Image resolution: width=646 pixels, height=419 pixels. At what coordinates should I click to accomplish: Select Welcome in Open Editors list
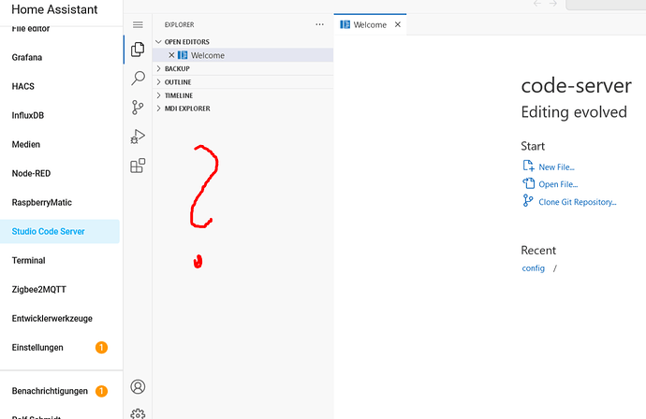coord(242,55)
